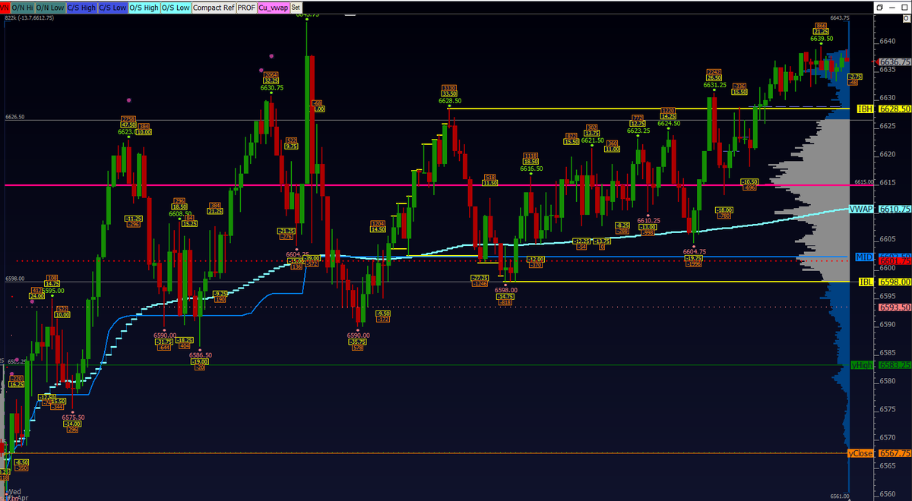Click the 6610.25 swing low label
The height and width of the screenshot is (501, 912).
(648, 220)
